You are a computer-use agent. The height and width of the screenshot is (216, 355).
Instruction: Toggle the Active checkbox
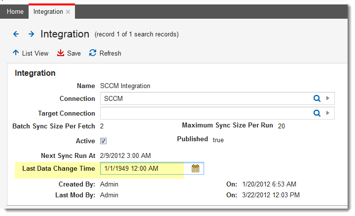104,141
